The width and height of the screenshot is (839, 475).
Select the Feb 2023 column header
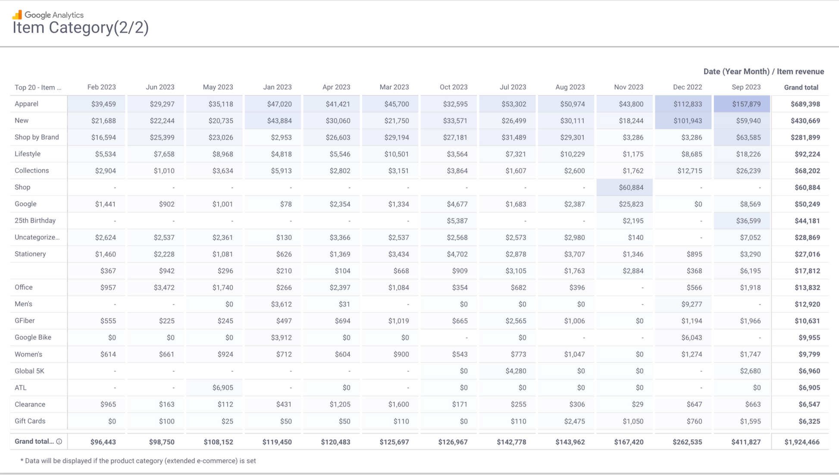click(101, 87)
